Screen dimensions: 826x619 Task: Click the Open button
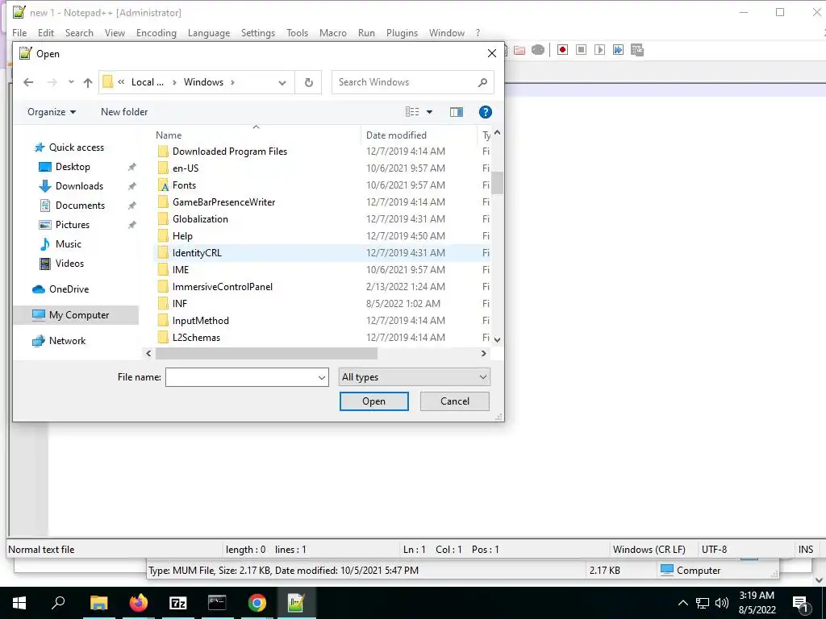point(374,401)
